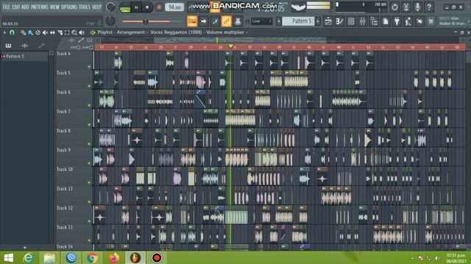
Task: Click 'Playlist - Arrangement' breadcrumb
Action: click(121, 32)
